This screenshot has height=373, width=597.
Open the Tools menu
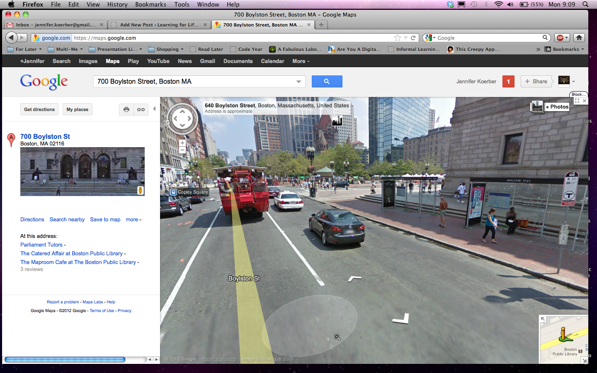pos(182,4)
